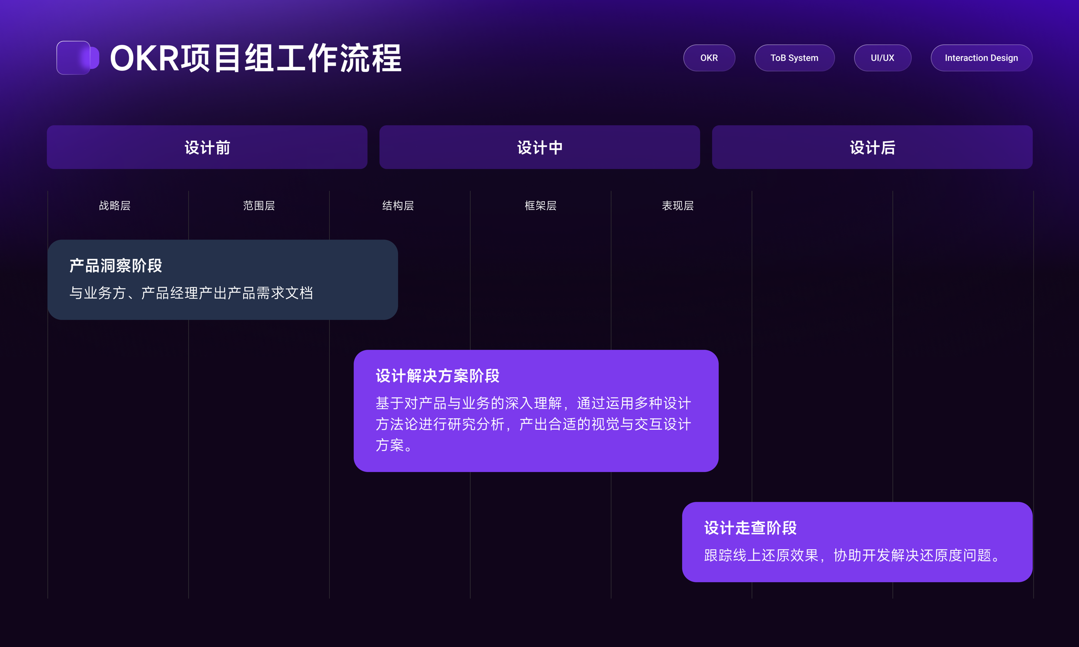Select the ToB System tag pill
1079x647 pixels.
[794, 58]
